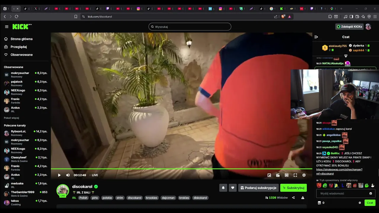
Task: Insert the blue L emote
Action: pos(343,185)
